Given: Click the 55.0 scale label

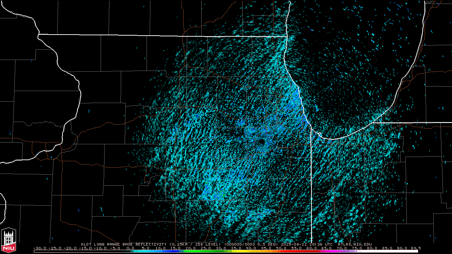Looking at the screenshot, I should point(297,248).
